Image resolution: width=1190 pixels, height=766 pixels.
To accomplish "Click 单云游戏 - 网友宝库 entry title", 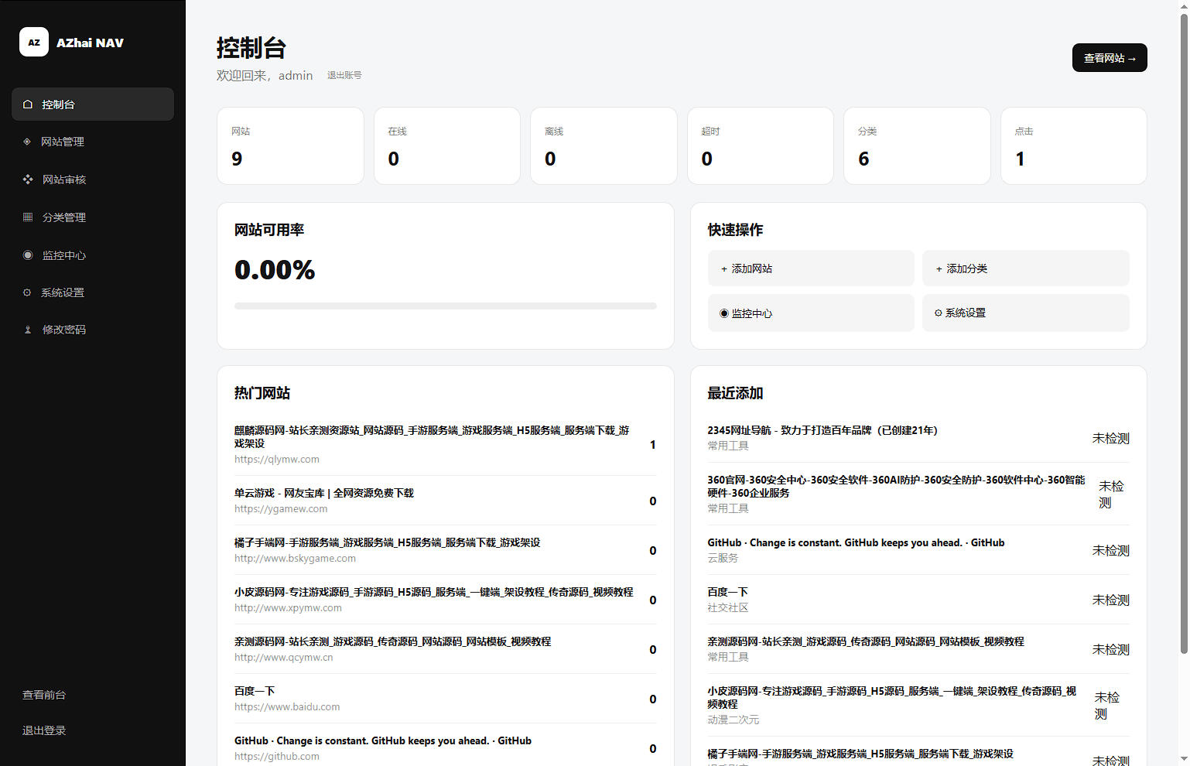I will [x=324, y=493].
